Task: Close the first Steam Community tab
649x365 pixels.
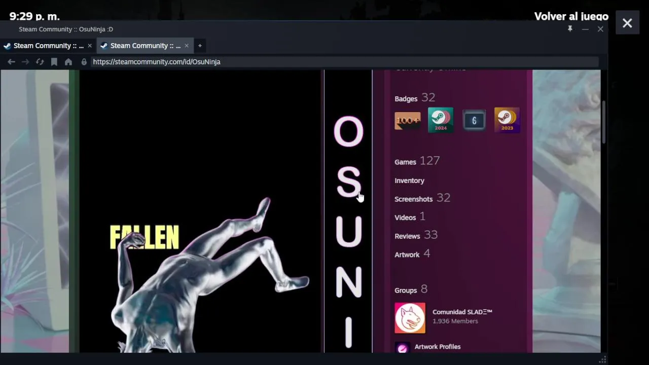Action: (x=90, y=46)
